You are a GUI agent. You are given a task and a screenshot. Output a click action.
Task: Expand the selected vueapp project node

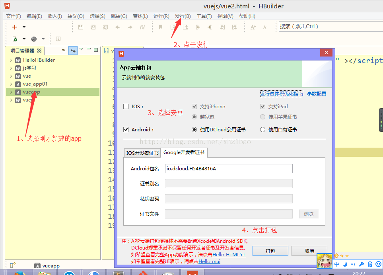point(11,92)
